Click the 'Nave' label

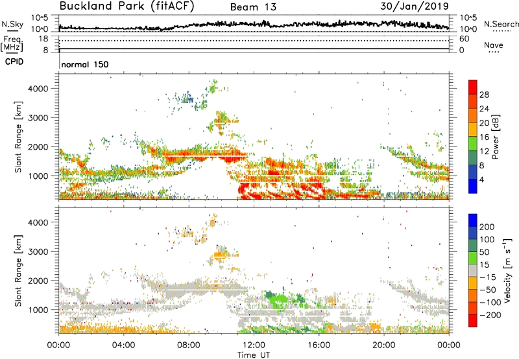[494, 45]
